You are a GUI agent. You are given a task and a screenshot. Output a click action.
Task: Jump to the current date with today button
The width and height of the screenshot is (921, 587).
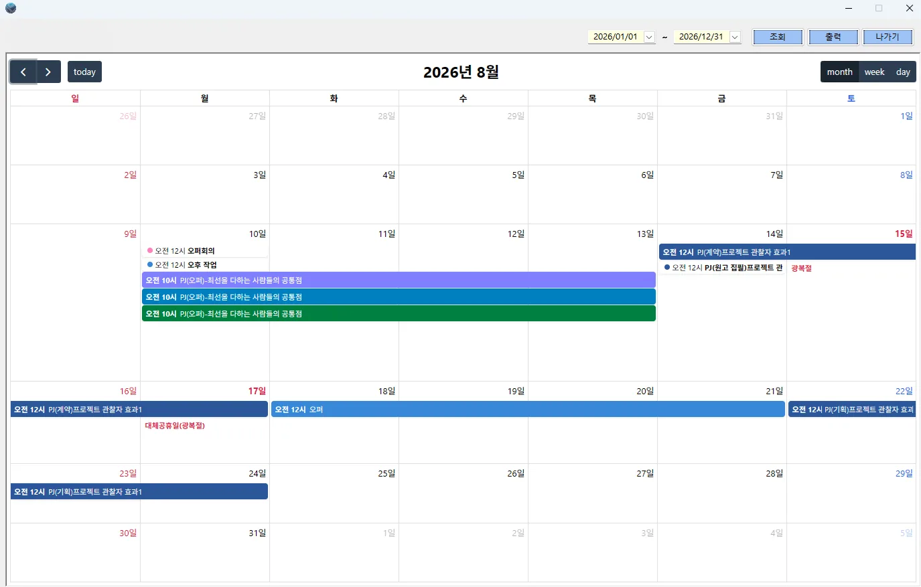click(x=84, y=72)
